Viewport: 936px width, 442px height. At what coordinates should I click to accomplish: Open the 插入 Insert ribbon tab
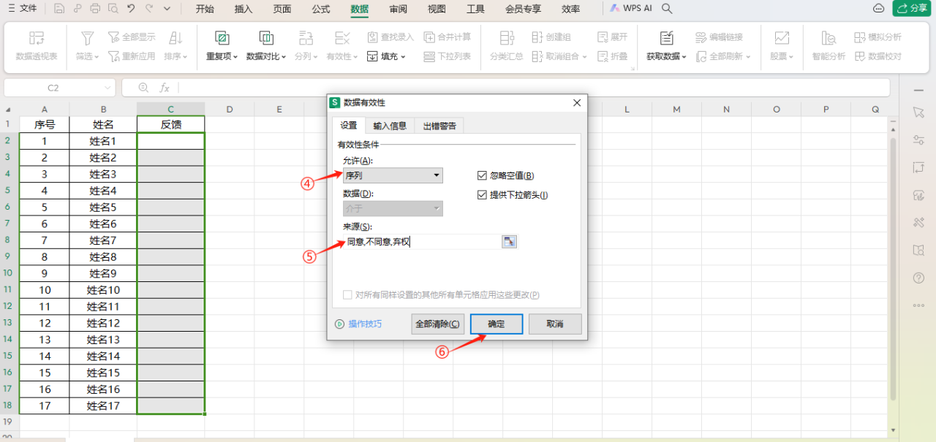click(244, 9)
